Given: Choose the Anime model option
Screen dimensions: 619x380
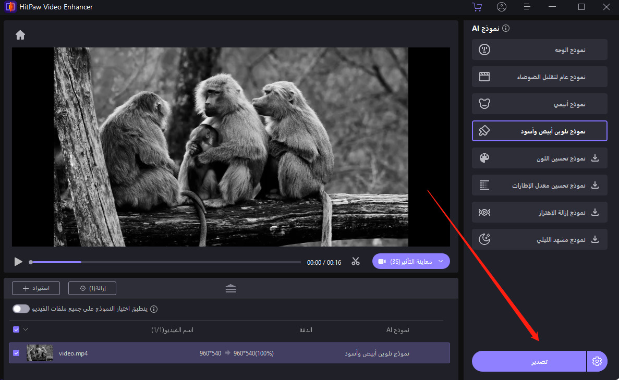Looking at the screenshot, I should (539, 104).
